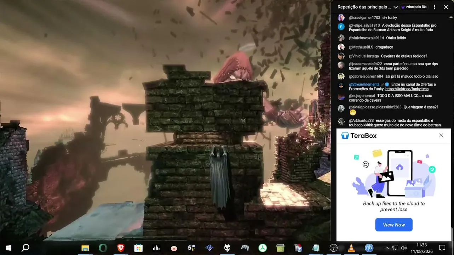Launch VLC media player from taskbar
Screen dimensions: 454x255
[351, 248]
